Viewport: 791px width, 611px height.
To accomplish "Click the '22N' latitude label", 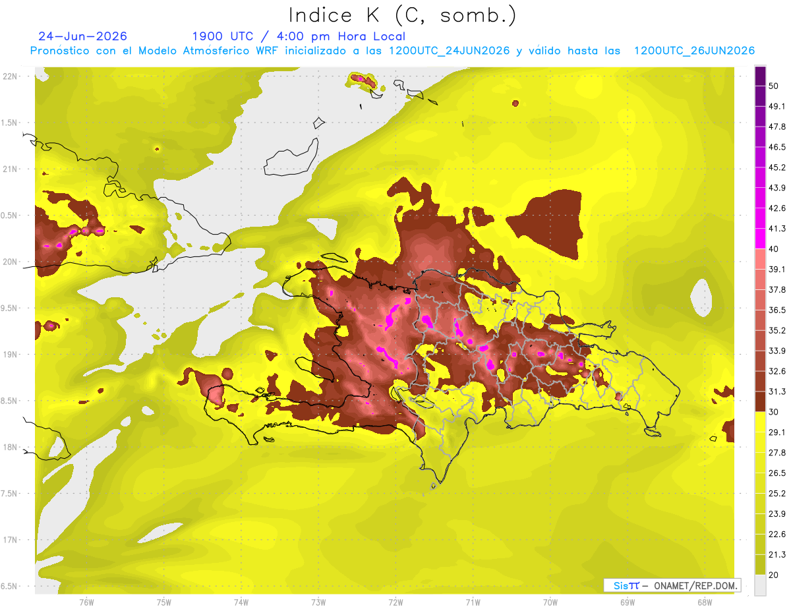I will [9, 76].
